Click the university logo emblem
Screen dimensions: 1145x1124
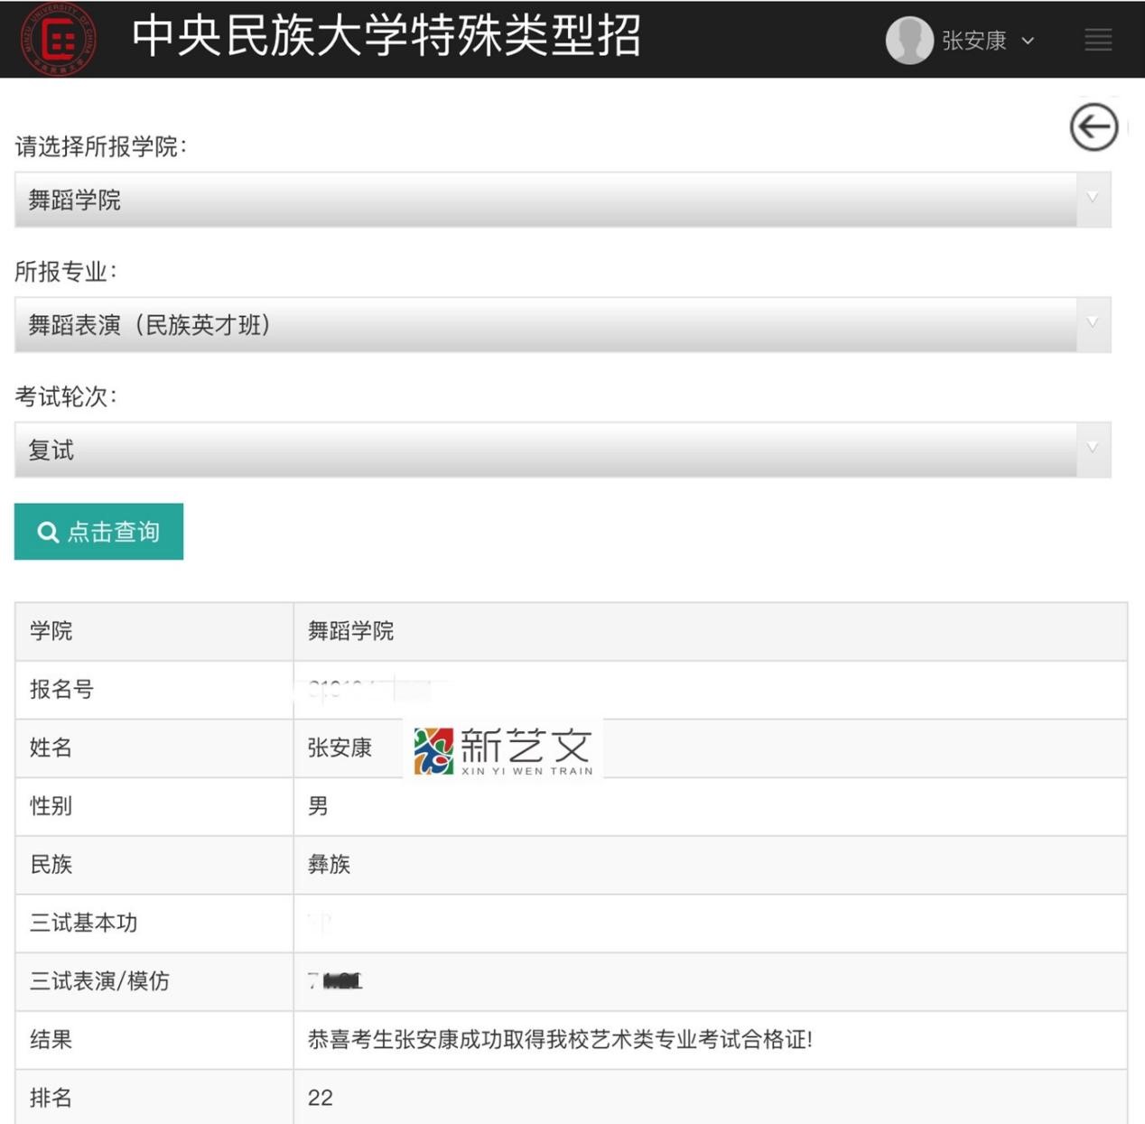58,40
